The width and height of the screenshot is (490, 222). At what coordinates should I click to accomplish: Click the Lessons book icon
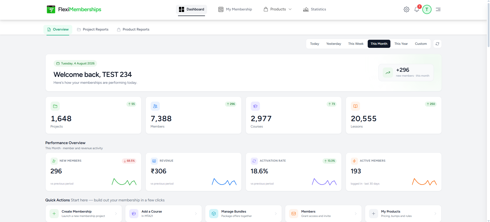pos(355,106)
